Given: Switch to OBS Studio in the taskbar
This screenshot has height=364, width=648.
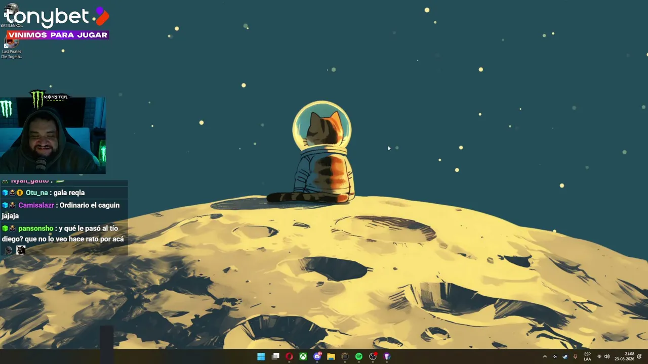Looking at the screenshot, I should (x=373, y=356).
